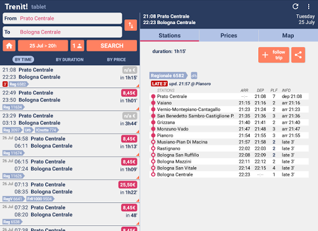
Task: Expand the 23:29 trip with ICnotte 774
Action: pos(70,122)
